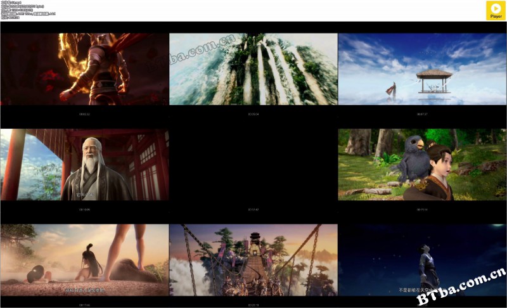Open the white-bearded old man thumbnail
The width and height of the screenshot is (507, 308).
coord(85,165)
